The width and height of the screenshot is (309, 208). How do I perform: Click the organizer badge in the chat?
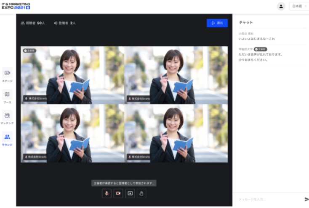point(260,49)
